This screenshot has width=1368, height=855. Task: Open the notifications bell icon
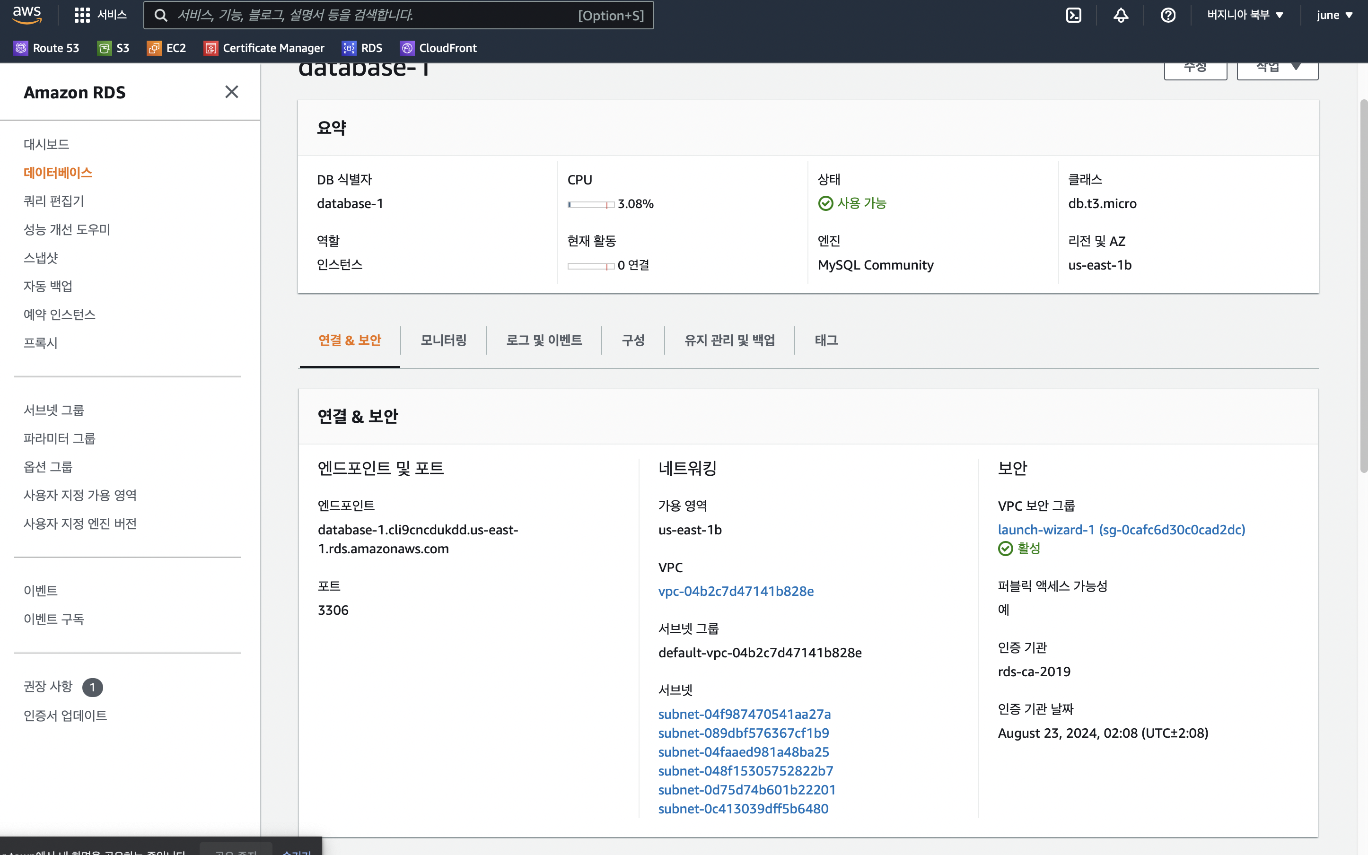pos(1120,15)
